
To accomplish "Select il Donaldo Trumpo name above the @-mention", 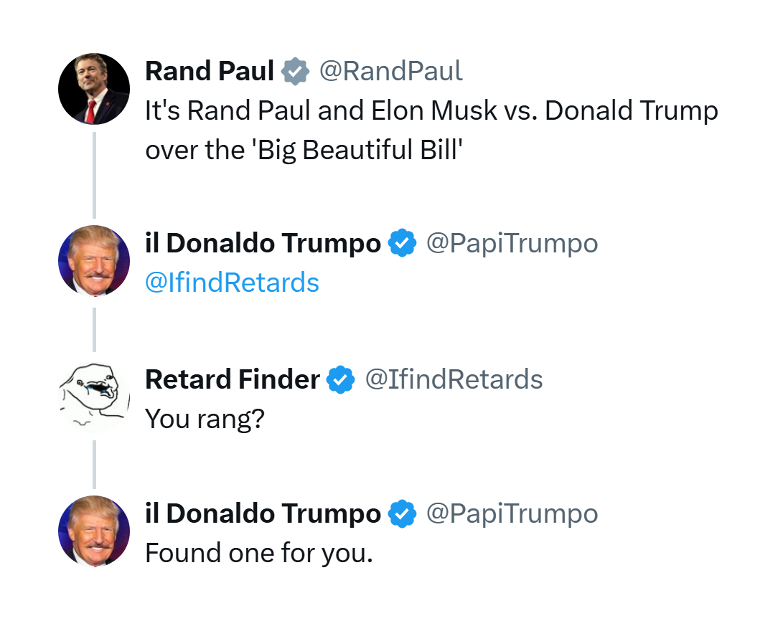I will [263, 243].
